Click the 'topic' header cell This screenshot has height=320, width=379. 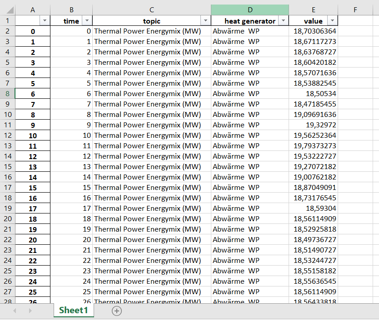[x=151, y=21]
